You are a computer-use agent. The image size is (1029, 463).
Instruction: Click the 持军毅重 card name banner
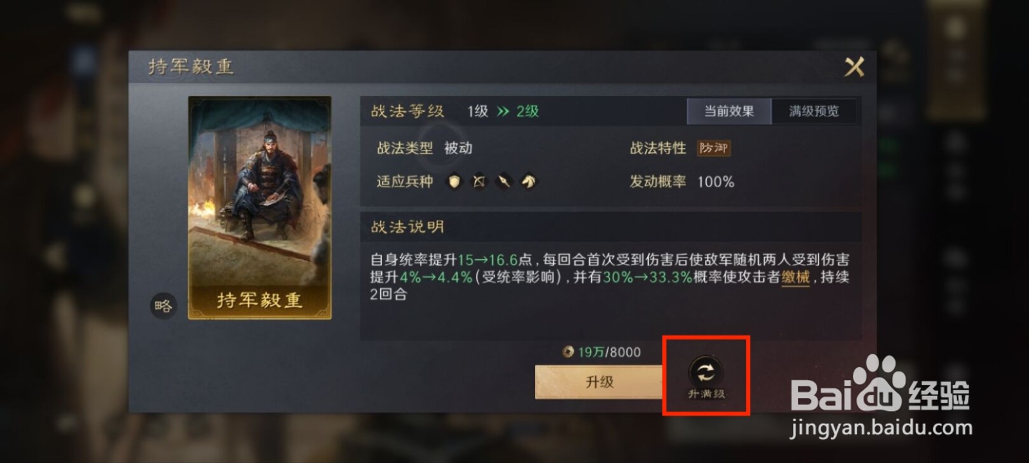pyautogui.click(x=260, y=300)
